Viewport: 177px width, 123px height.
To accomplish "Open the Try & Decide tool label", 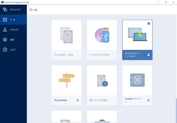I will click(x=61, y=100).
